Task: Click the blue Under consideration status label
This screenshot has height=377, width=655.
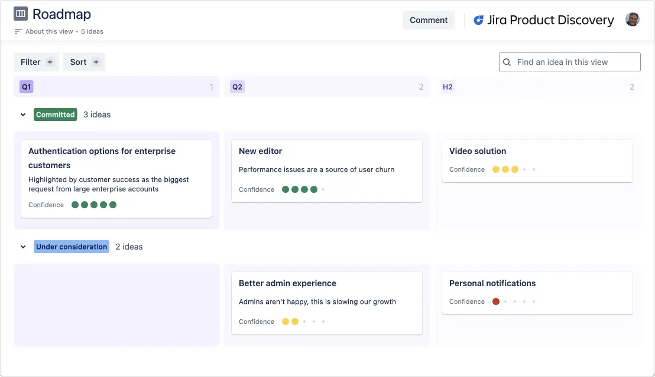Action: tap(72, 247)
